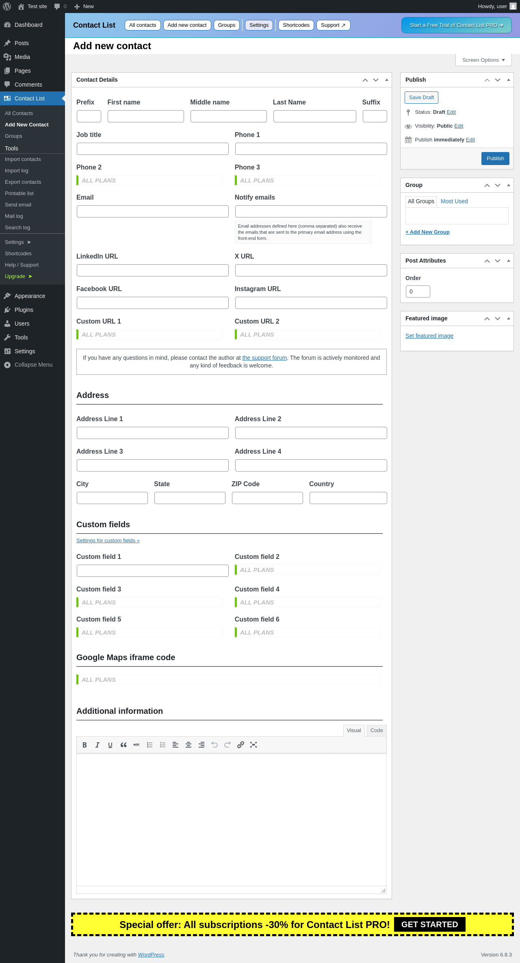520x963 pixels.
Task: Insert a bulleted list in the editor
Action: pyautogui.click(x=149, y=745)
